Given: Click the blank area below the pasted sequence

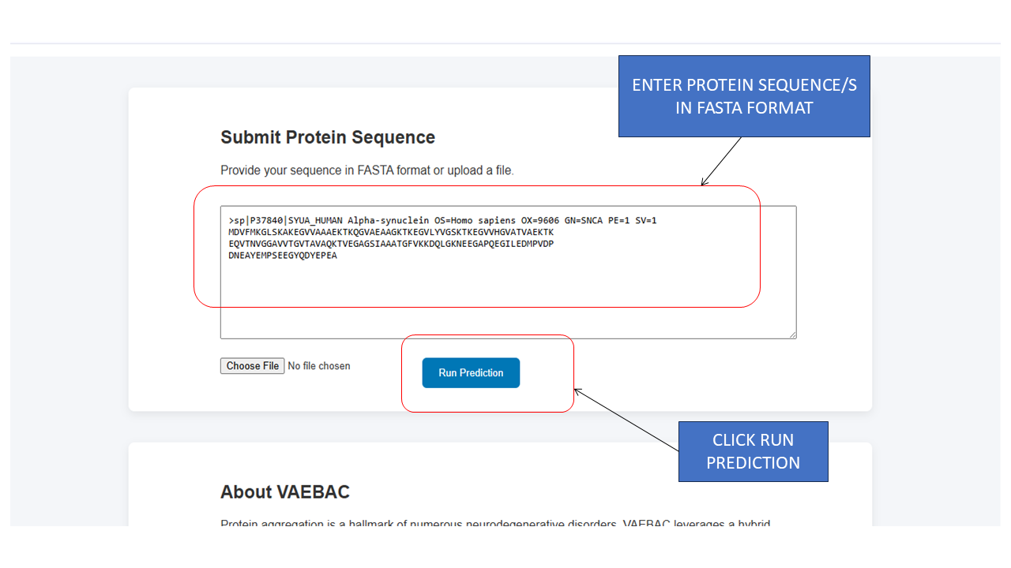Looking at the screenshot, I should tap(505, 308).
